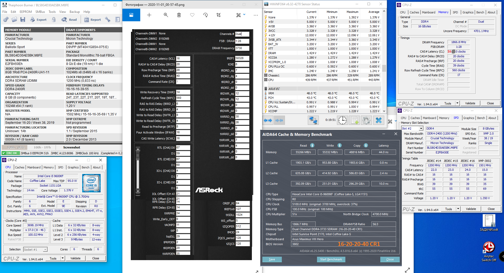Click the CPU PLLs OC sensor row in HWiNFO64
Image resolution: width=504 pixels, height=273 pixels.
(x=322, y=66)
